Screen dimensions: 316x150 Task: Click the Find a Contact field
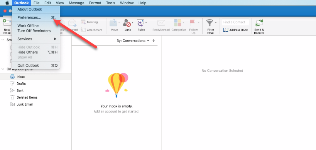[x=235, y=22]
